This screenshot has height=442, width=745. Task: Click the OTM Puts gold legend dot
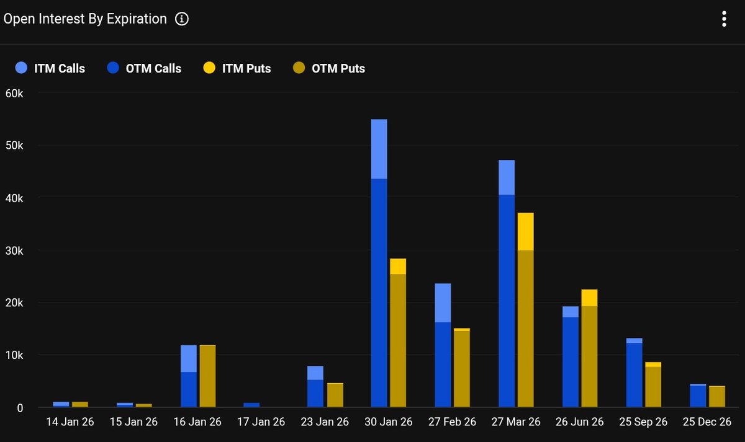click(x=299, y=68)
